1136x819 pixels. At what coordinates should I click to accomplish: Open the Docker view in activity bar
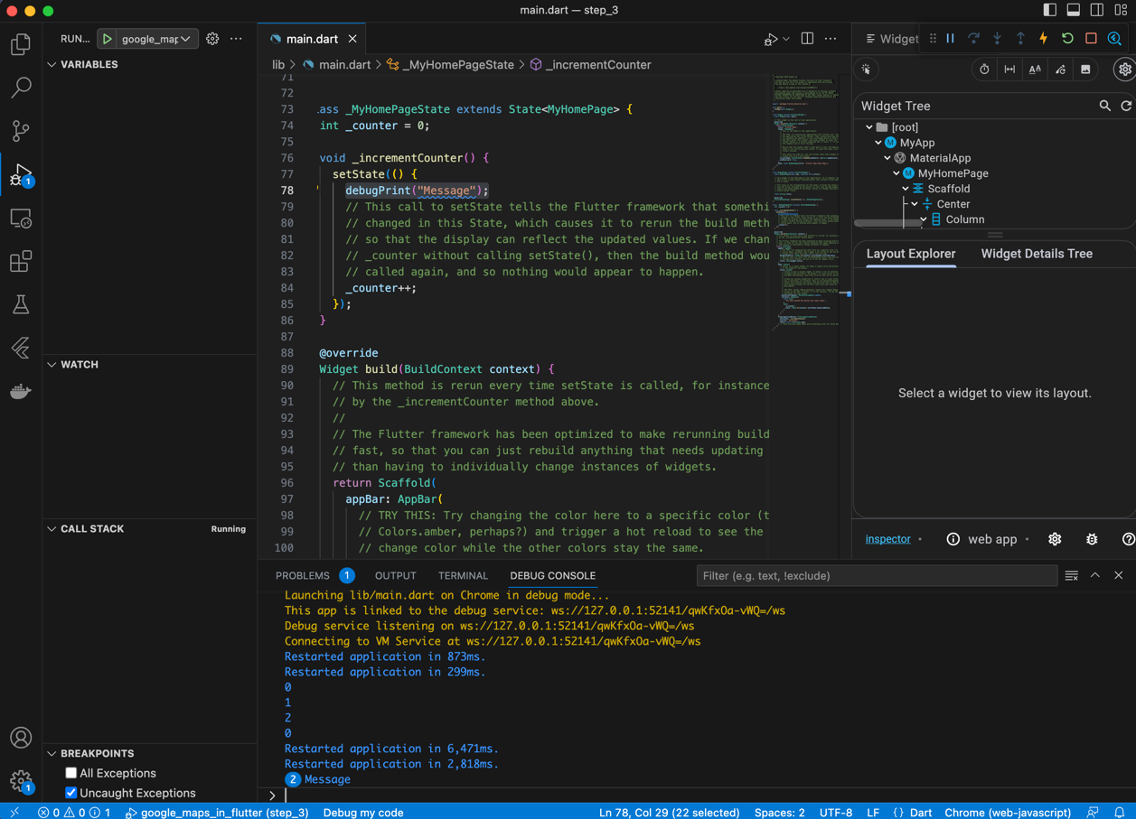[x=21, y=391]
